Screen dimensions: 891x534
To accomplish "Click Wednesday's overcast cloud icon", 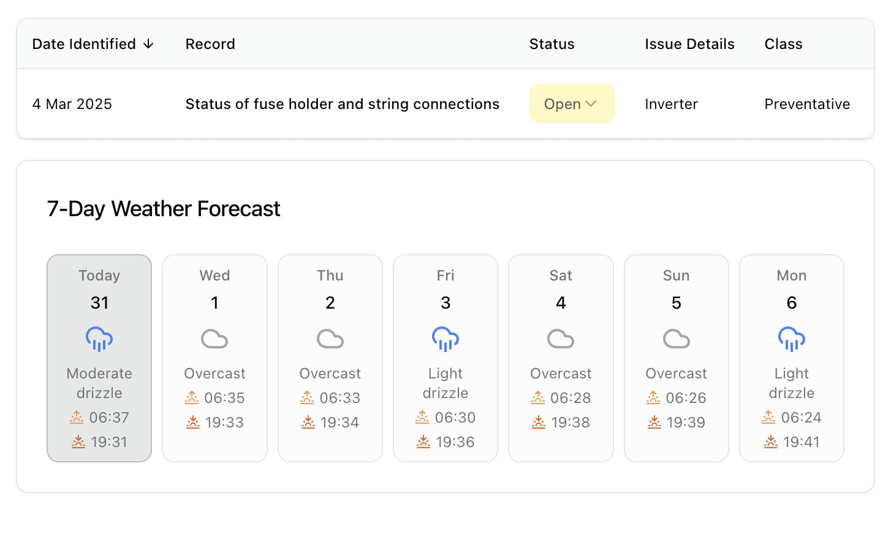I will (x=214, y=339).
